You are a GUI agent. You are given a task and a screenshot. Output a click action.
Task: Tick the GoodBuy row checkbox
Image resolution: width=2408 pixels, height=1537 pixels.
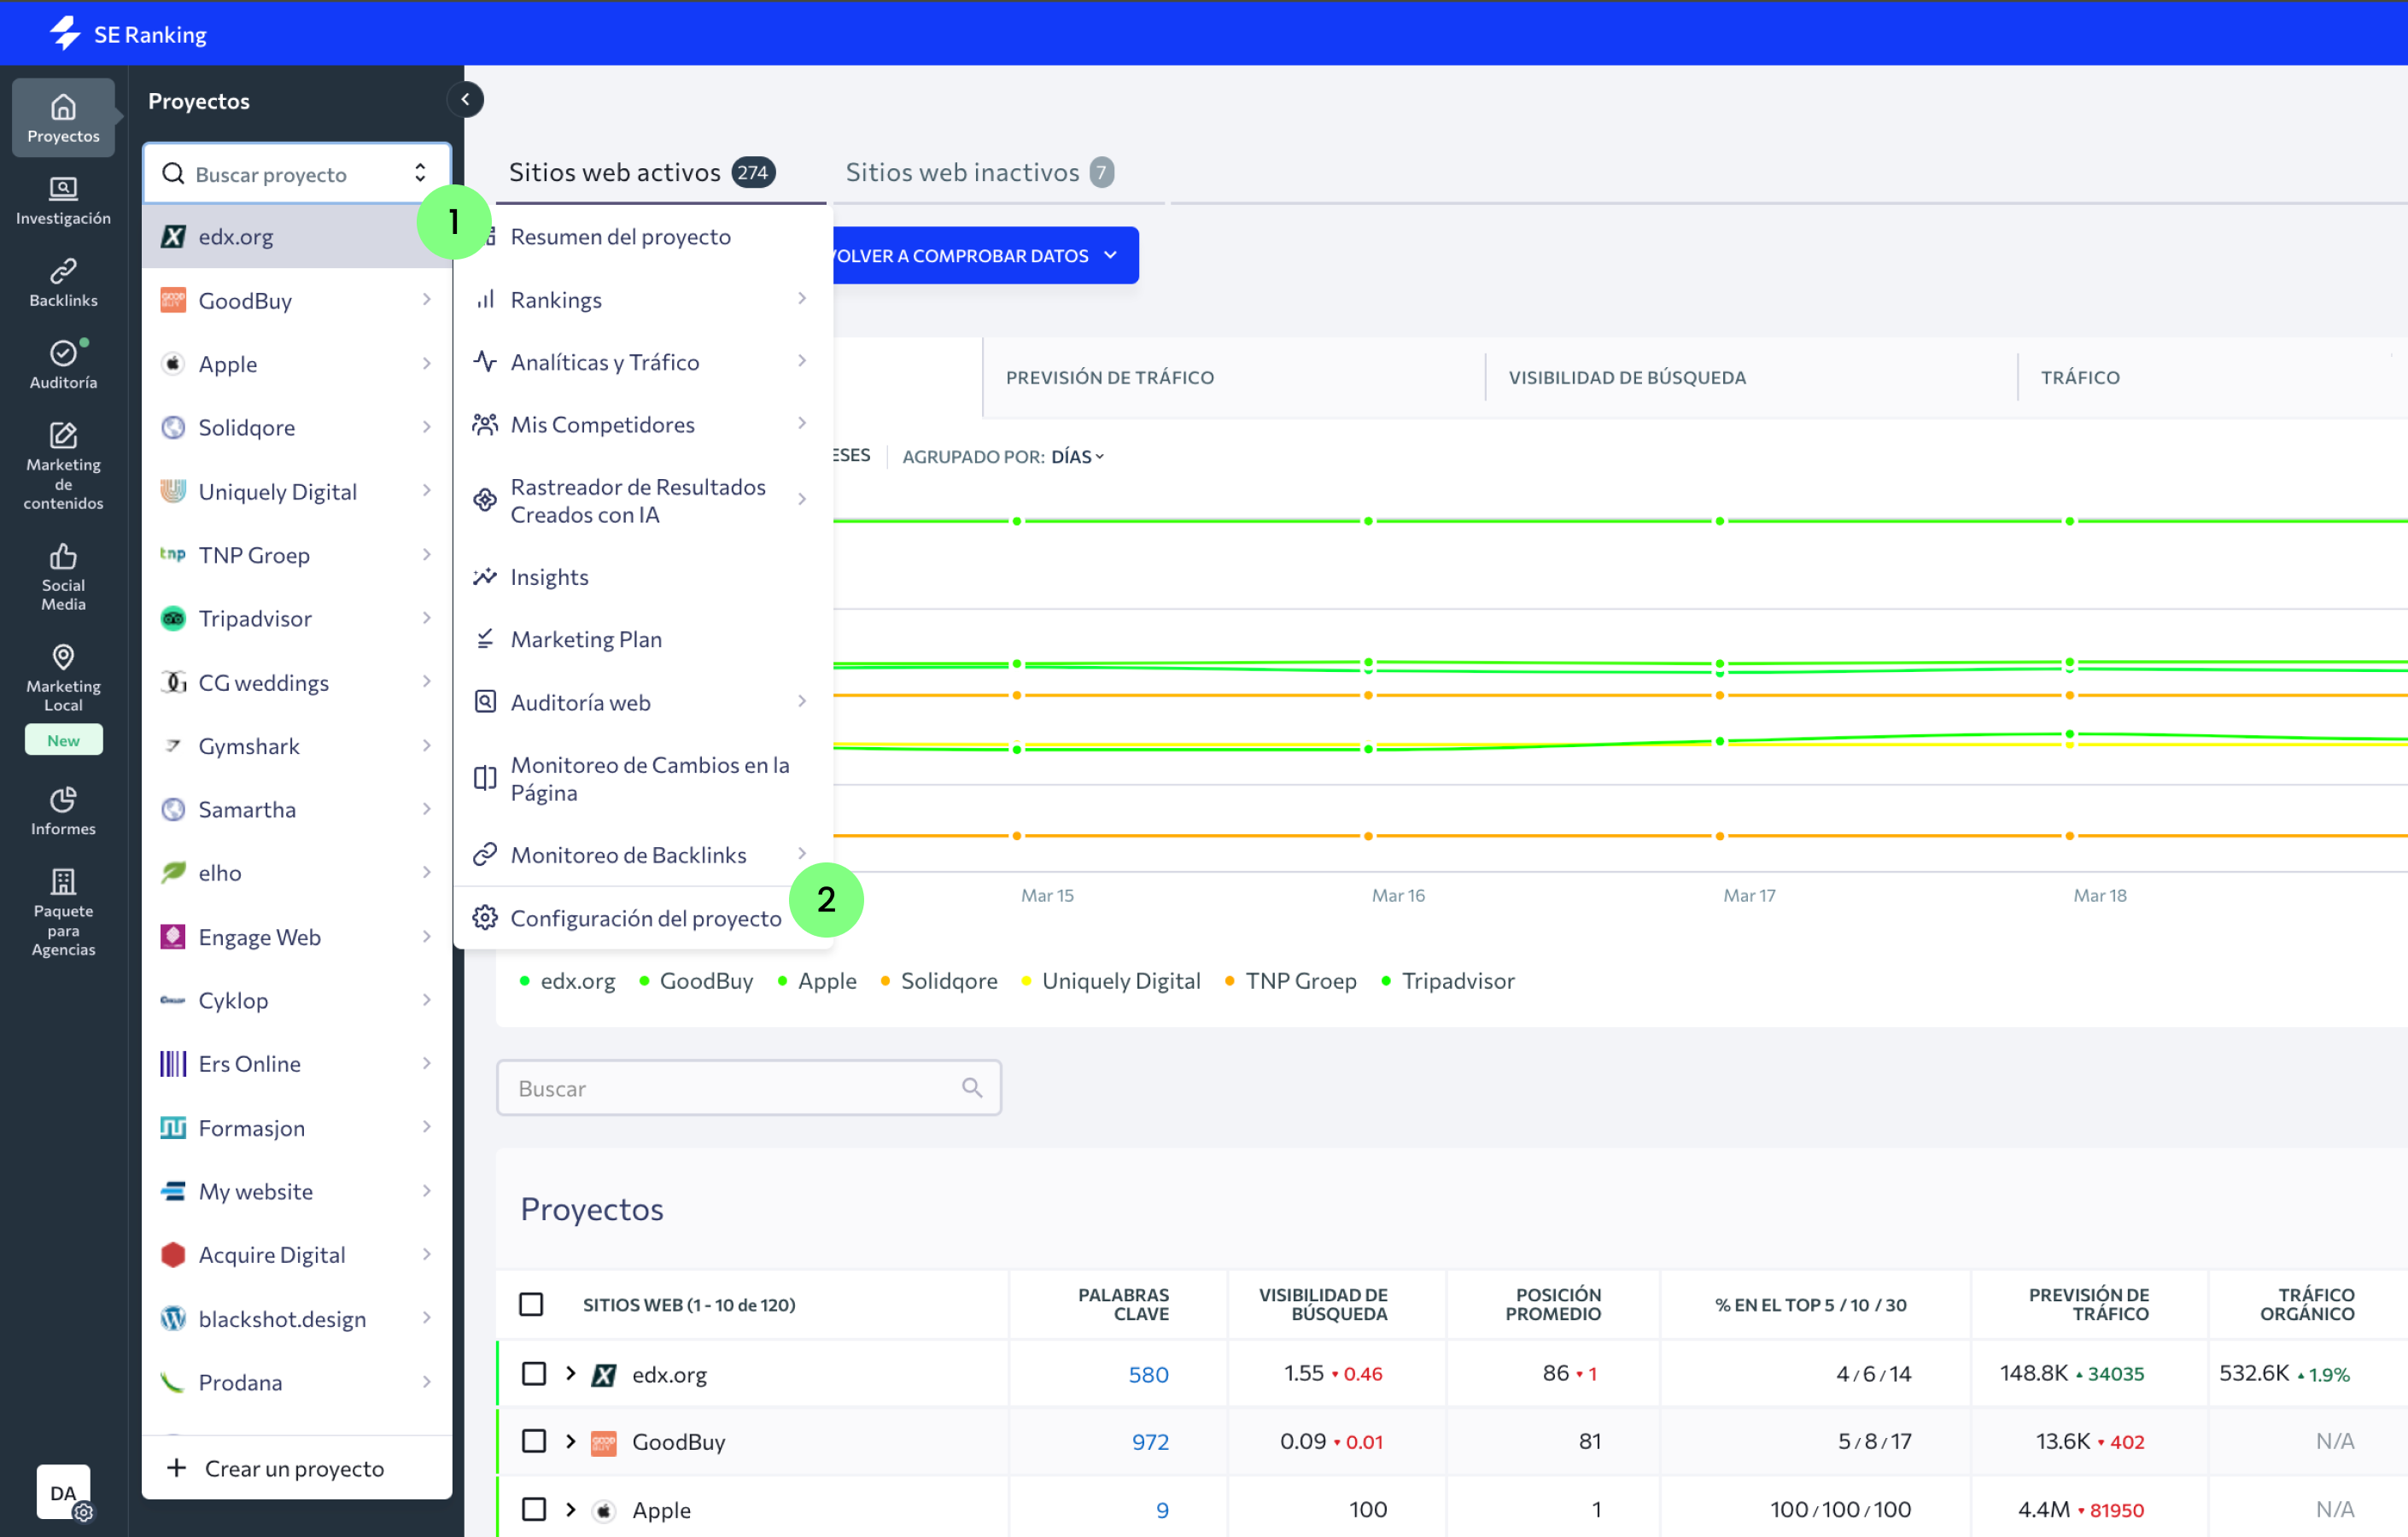point(534,1441)
